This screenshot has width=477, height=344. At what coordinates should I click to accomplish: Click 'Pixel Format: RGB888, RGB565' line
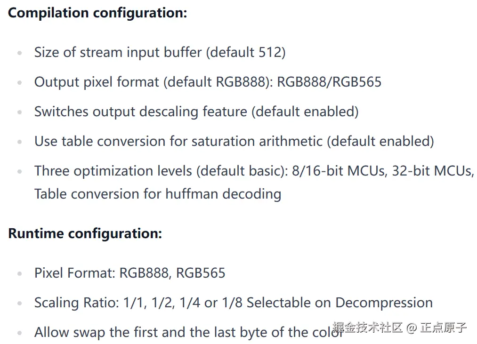click(x=129, y=273)
